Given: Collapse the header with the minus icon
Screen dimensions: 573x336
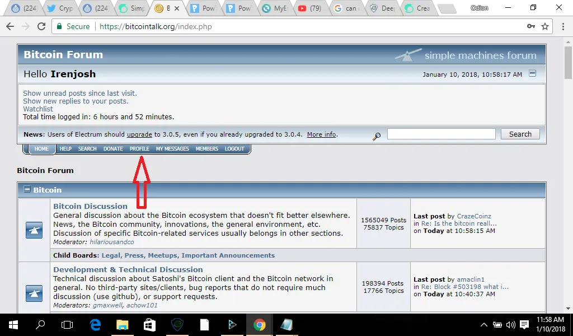Looking at the screenshot, I should click(x=533, y=73).
